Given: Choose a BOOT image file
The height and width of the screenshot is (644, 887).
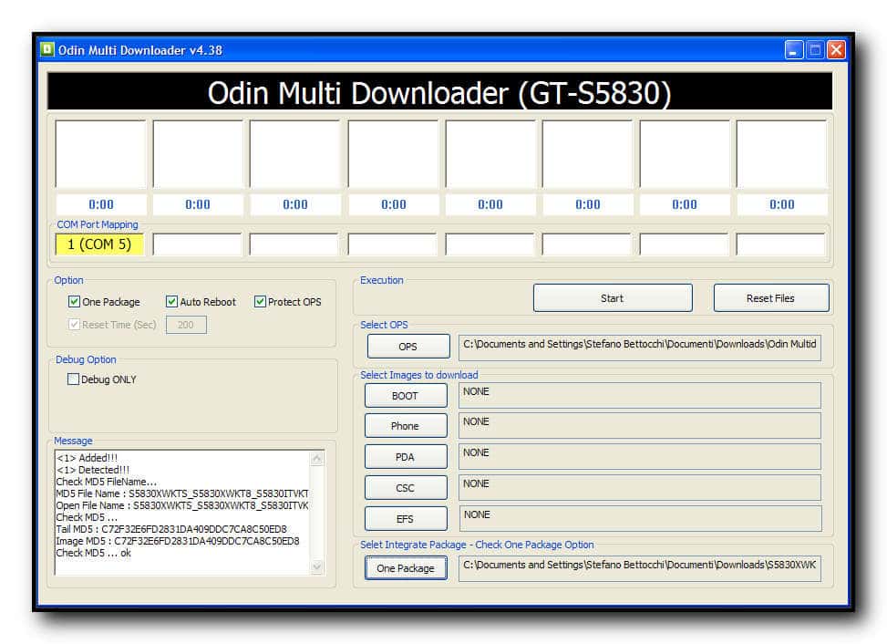Looking at the screenshot, I should tap(405, 396).
